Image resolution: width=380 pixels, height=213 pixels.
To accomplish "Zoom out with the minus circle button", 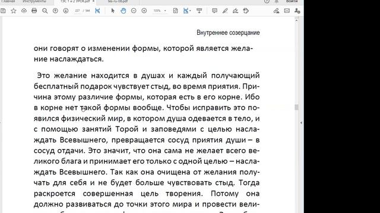I will [134, 11].
